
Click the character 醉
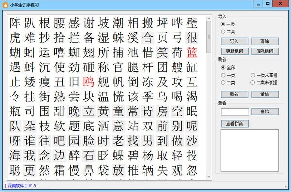coord(74,156)
